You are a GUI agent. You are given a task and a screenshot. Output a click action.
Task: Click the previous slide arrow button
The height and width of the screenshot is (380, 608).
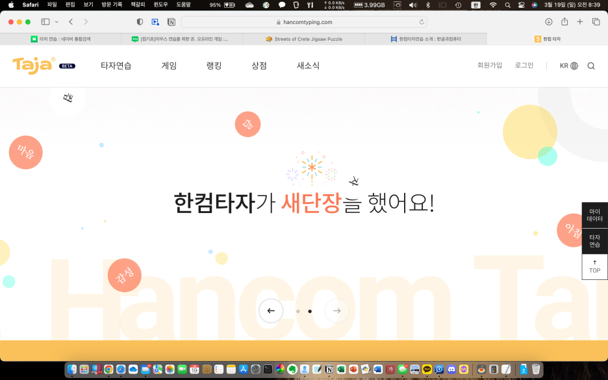[x=271, y=310]
